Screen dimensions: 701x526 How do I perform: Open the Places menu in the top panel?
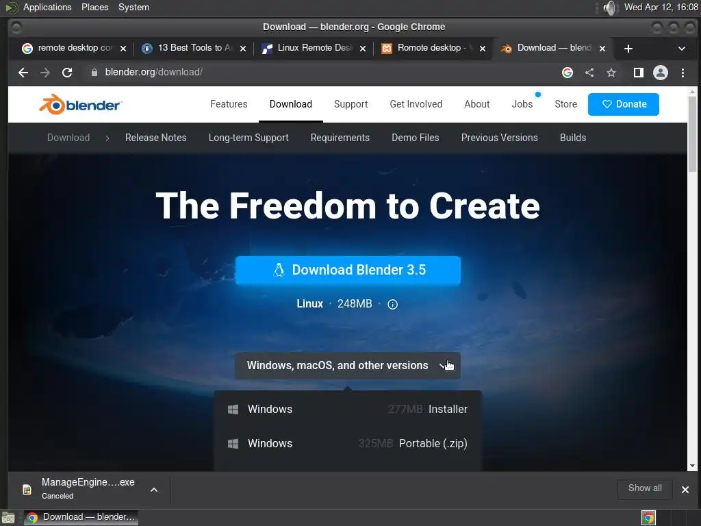tap(94, 8)
